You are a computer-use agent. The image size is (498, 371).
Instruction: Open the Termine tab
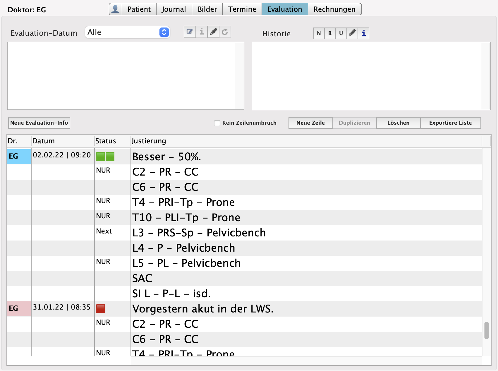[242, 9]
